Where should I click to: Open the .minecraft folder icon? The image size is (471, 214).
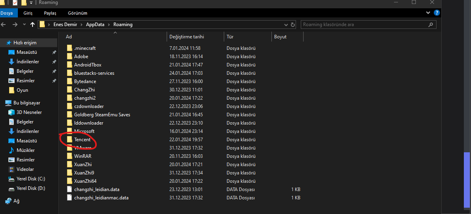(x=69, y=48)
